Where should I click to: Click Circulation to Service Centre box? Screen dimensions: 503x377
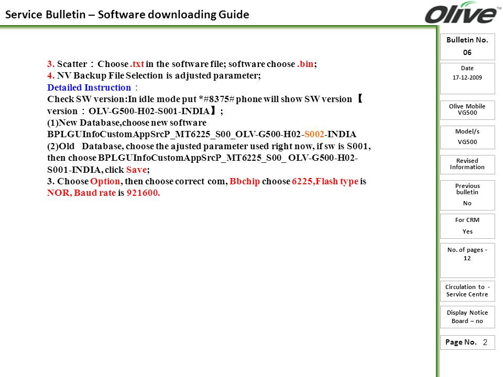click(467, 291)
